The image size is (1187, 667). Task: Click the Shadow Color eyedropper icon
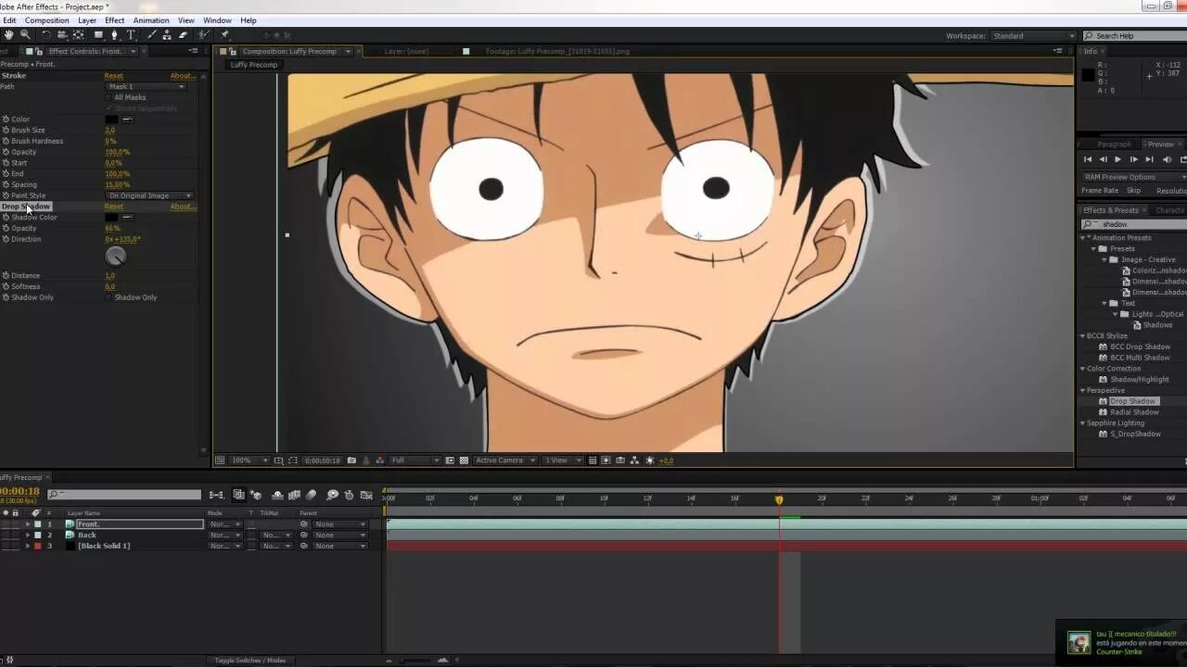pyautogui.click(x=128, y=218)
